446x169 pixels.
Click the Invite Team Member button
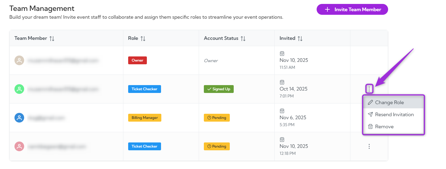[x=352, y=9]
